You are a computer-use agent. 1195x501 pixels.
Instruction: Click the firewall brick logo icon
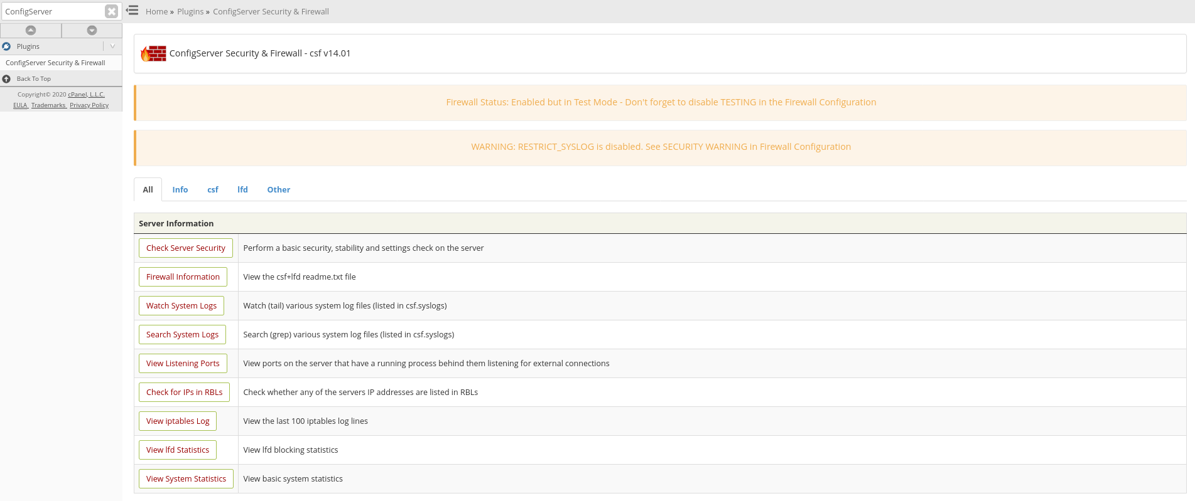pyautogui.click(x=153, y=53)
